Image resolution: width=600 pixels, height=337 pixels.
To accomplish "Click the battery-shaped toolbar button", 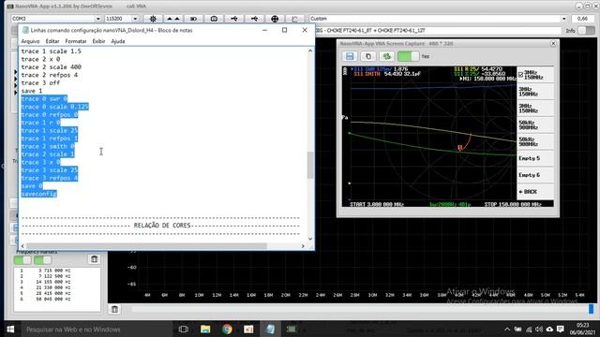I will pyautogui.click(x=193, y=19).
